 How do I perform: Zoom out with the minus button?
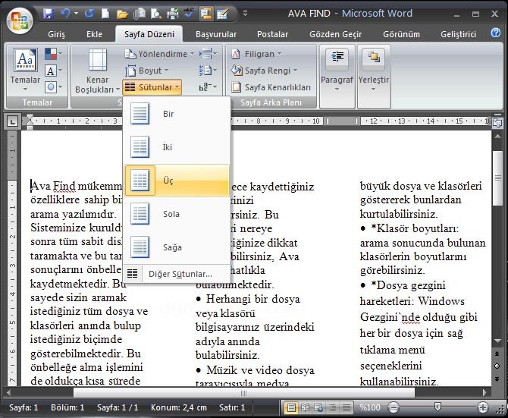coord(394,407)
